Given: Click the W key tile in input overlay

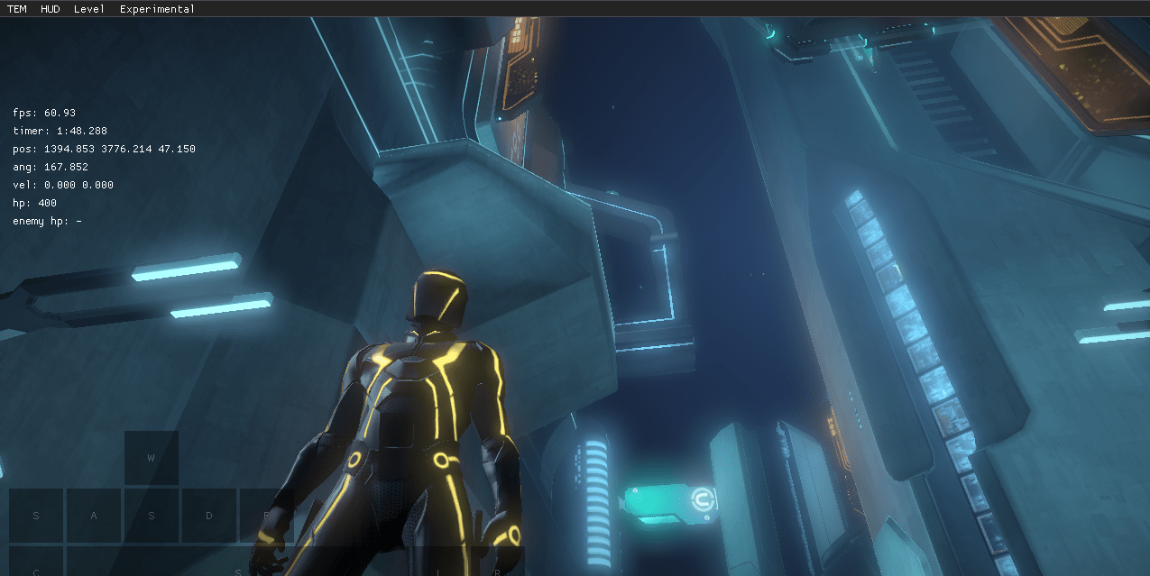Looking at the screenshot, I should pyautogui.click(x=152, y=458).
